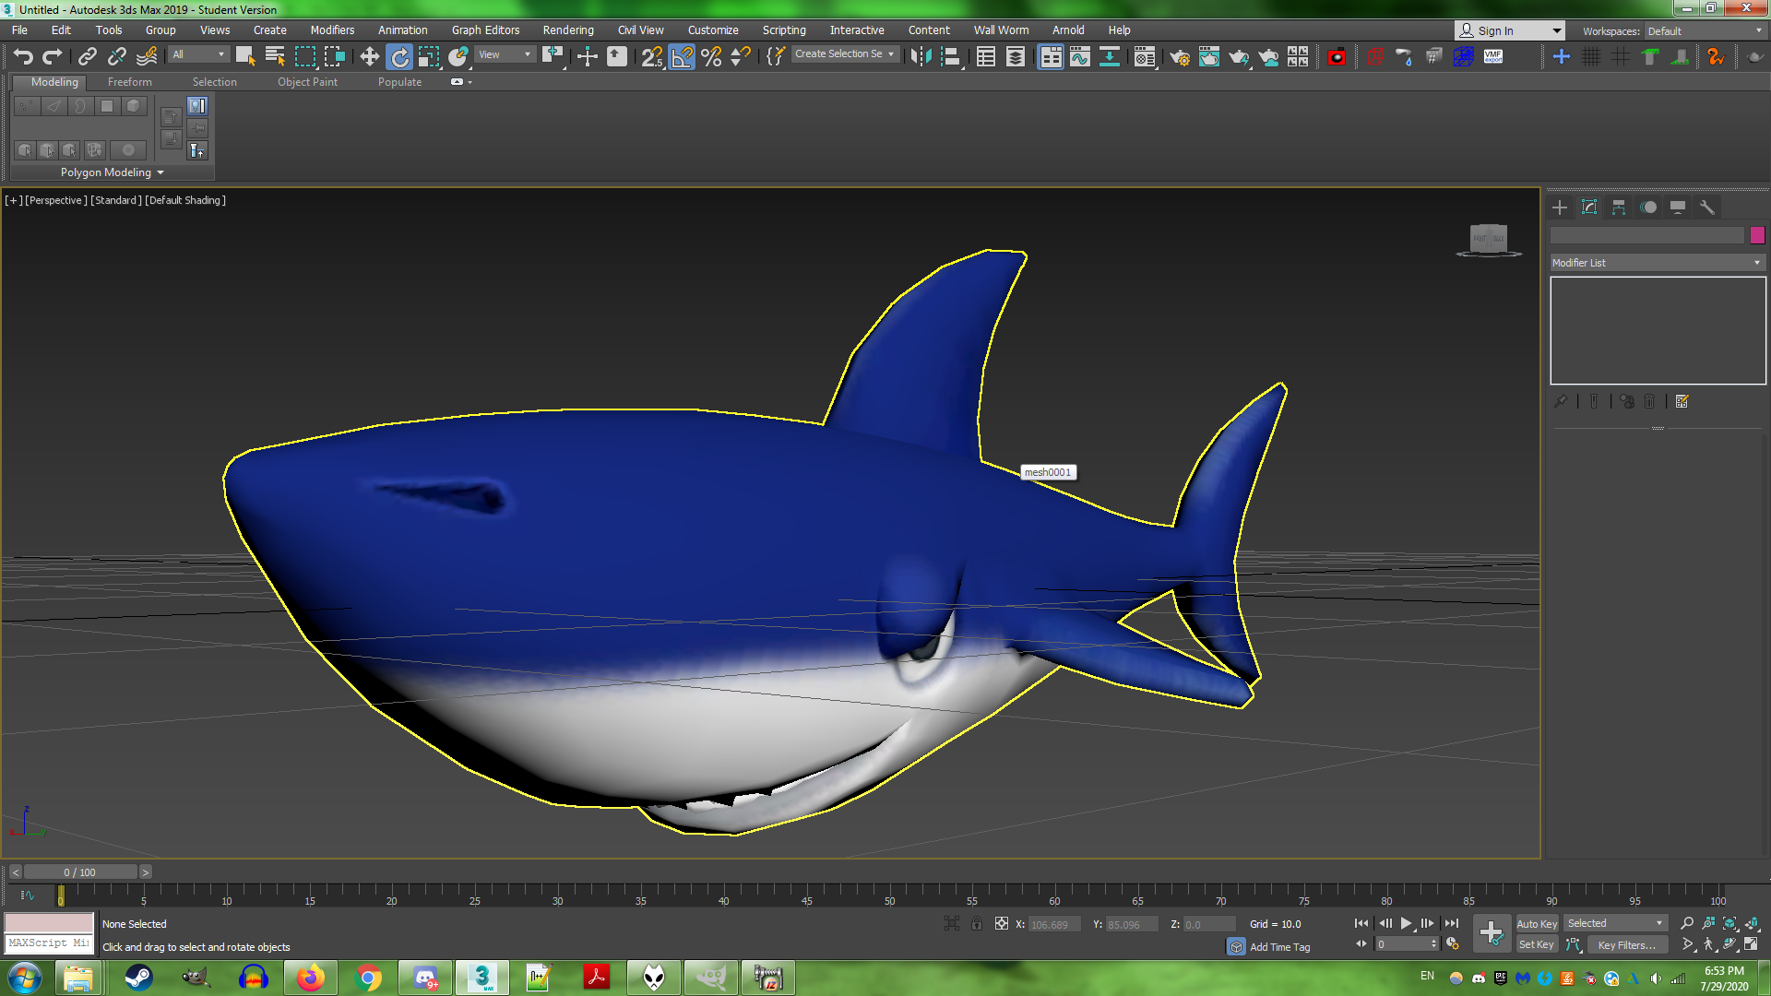Open the Modifiers menu

pyautogui.click(x=332, y=30)
